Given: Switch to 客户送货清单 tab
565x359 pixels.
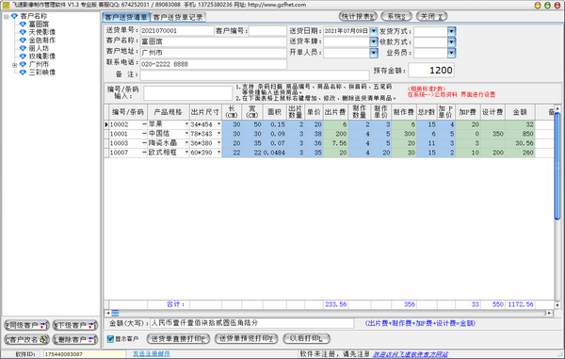Looking at the screenshot, I should 126,17.
